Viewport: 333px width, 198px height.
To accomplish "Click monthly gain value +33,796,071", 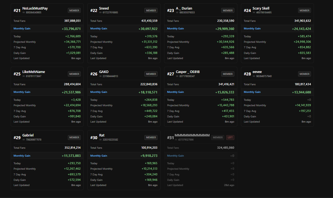I will coord(71,29).
